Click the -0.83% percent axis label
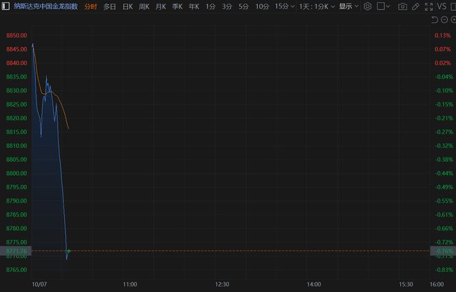The height and width of the screenshot is (292, 456). click(x=444, y=270)
